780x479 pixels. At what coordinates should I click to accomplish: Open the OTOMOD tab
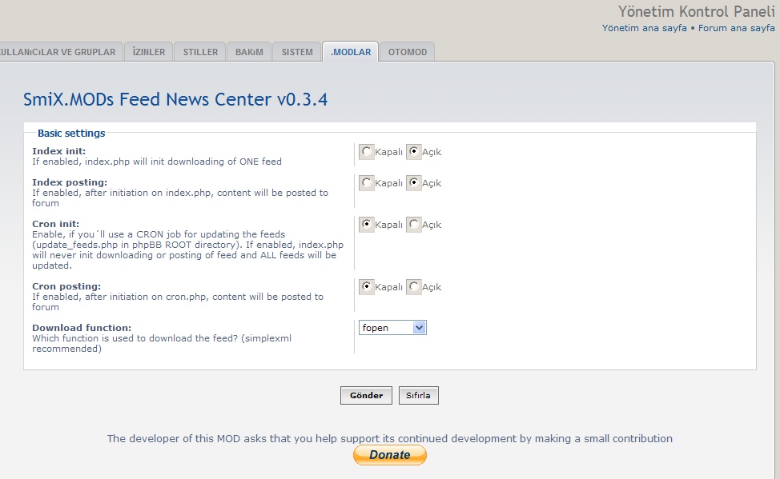pos(408,52)
